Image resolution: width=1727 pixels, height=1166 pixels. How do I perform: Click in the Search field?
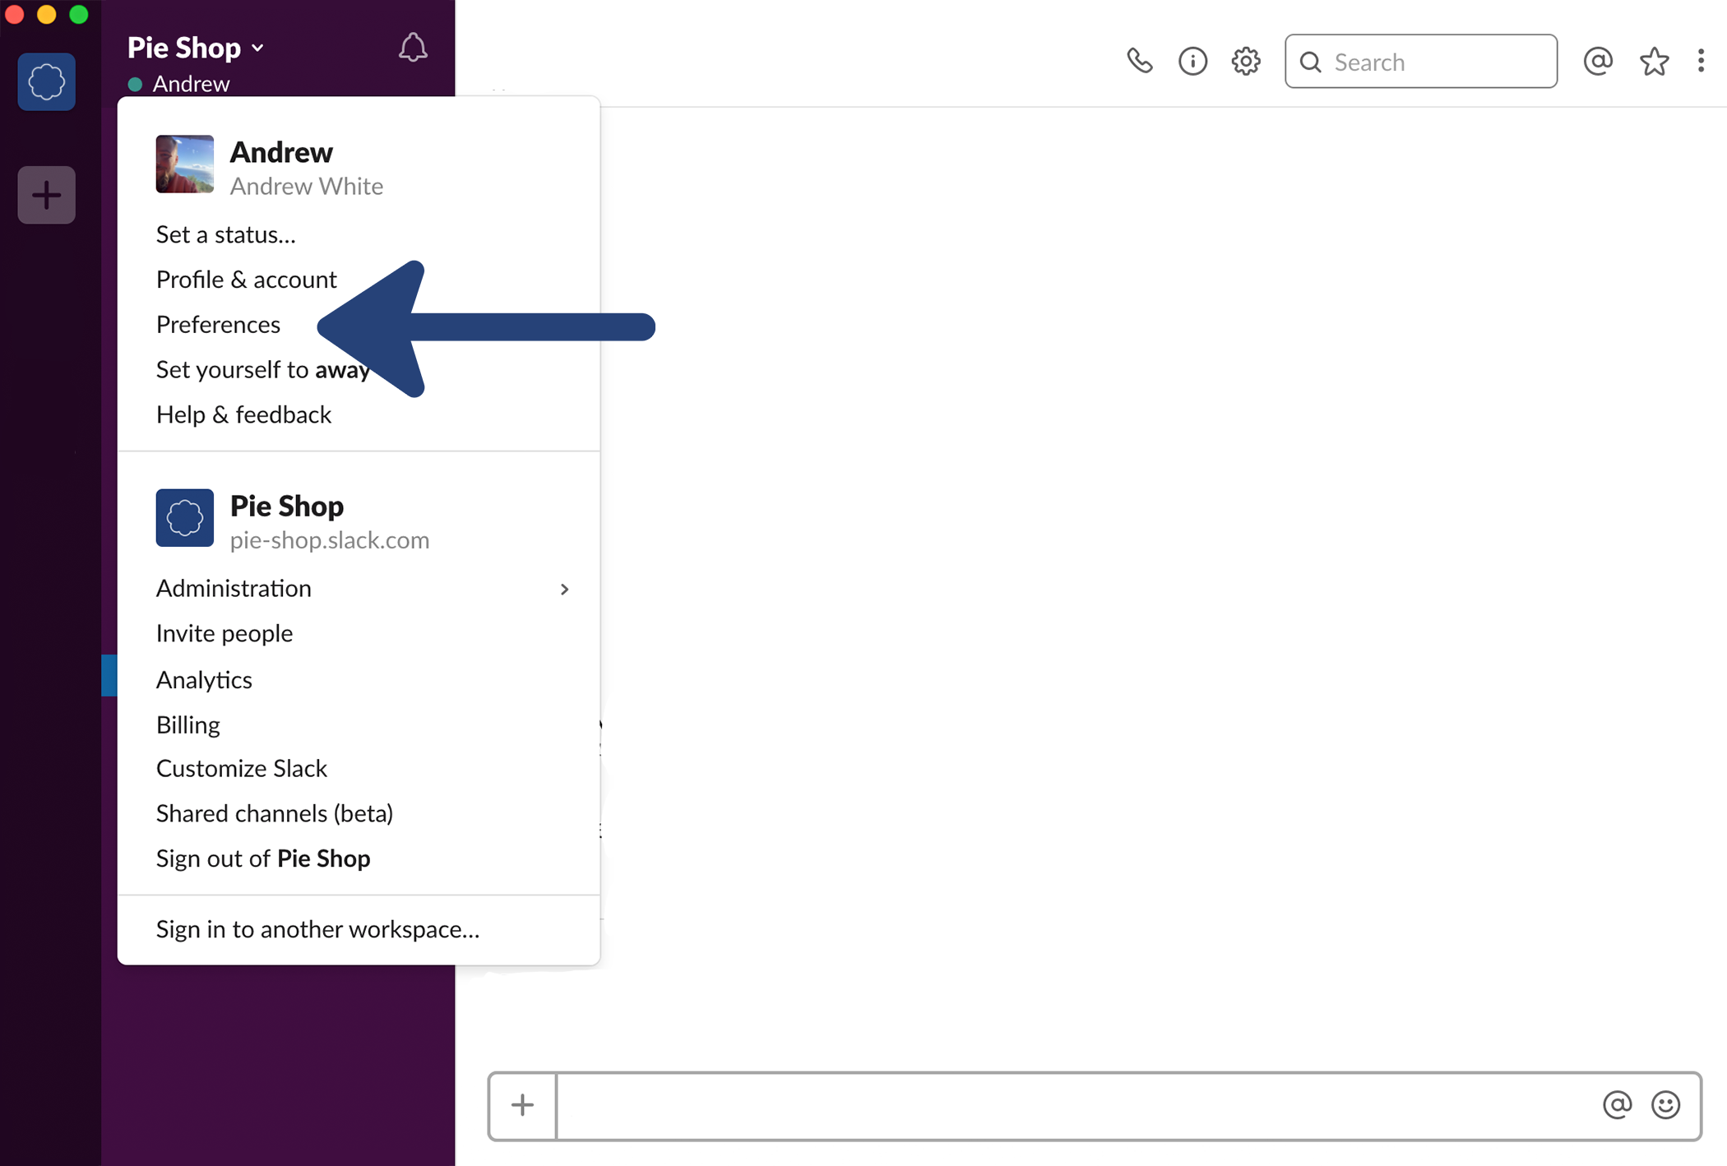click(x=1421, y=62)
